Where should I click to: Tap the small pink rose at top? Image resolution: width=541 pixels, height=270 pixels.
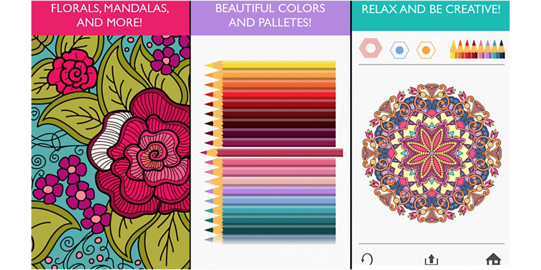click(72, 73)
